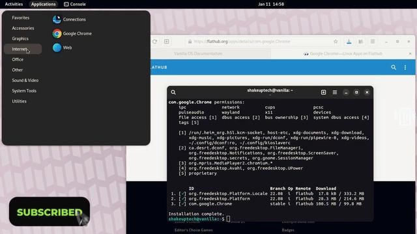417x234 pixels.
Task: Open a new tab in the terminal
Action: [x=323, y=92]
